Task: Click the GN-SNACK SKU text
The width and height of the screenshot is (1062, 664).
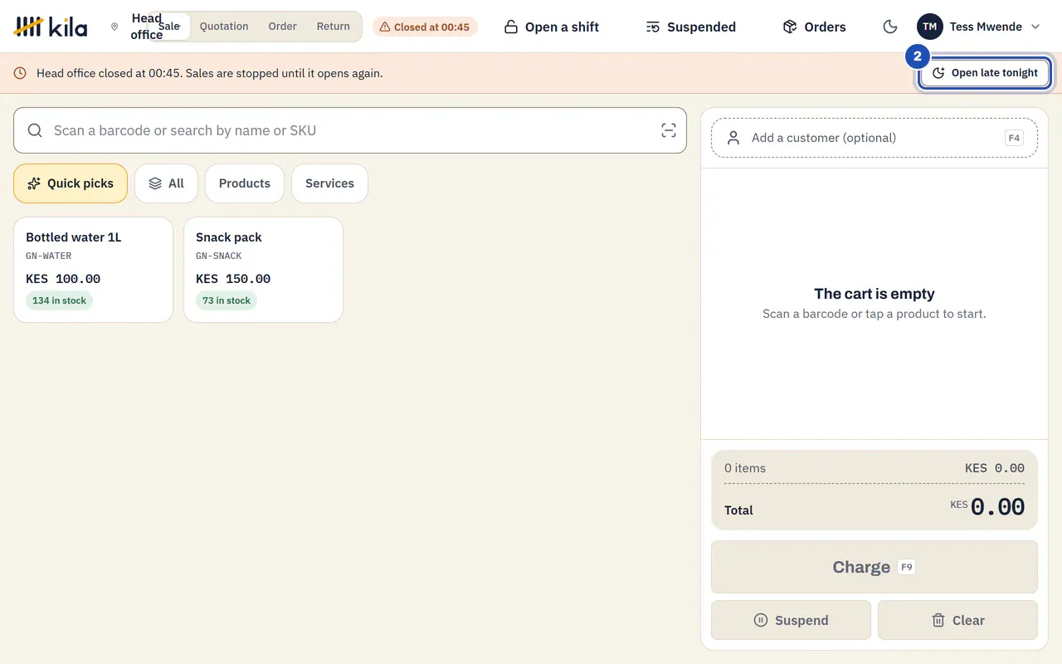Action: [x=219, y=256]
